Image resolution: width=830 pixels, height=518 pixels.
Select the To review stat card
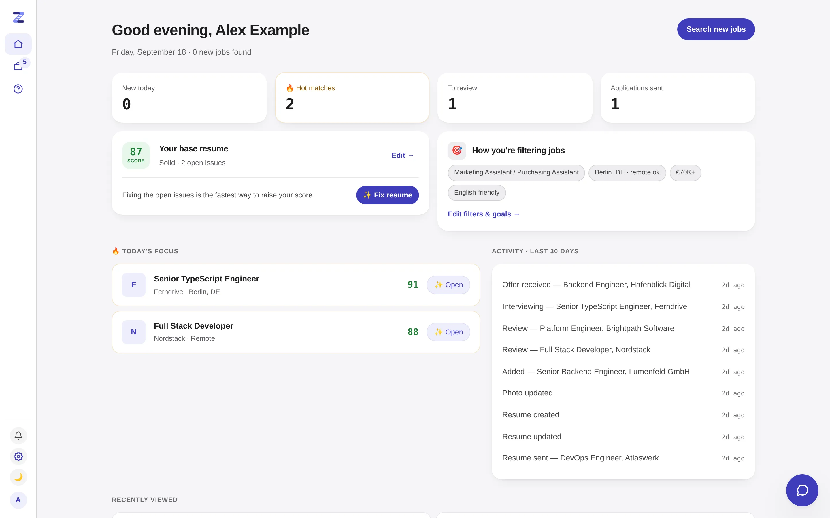tap(515, 98)
